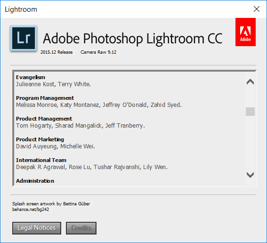Click the Lr Lightroom application icon
This screenshot has height=243, width=267.
tap(24, 38)
